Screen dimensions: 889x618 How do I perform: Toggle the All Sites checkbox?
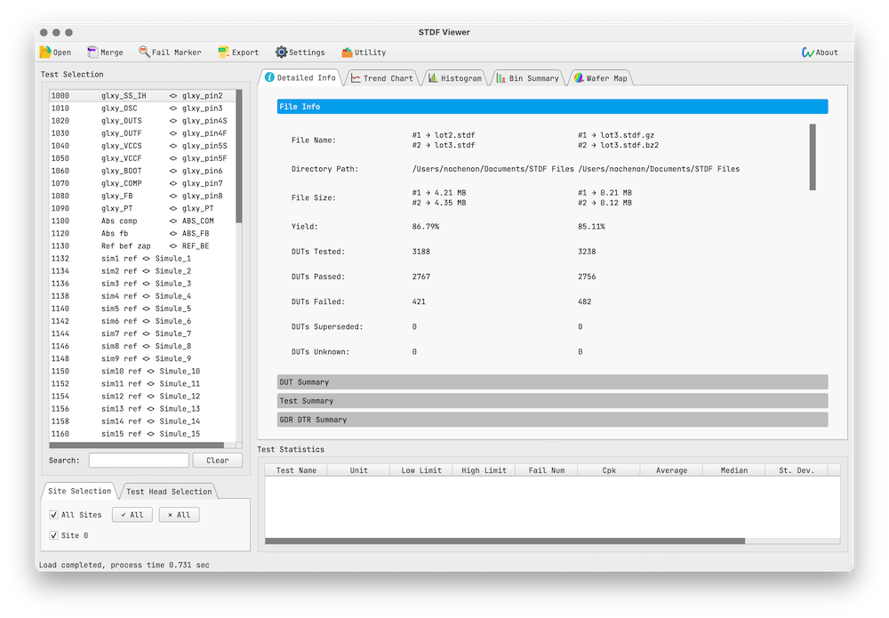pos(54,515)
